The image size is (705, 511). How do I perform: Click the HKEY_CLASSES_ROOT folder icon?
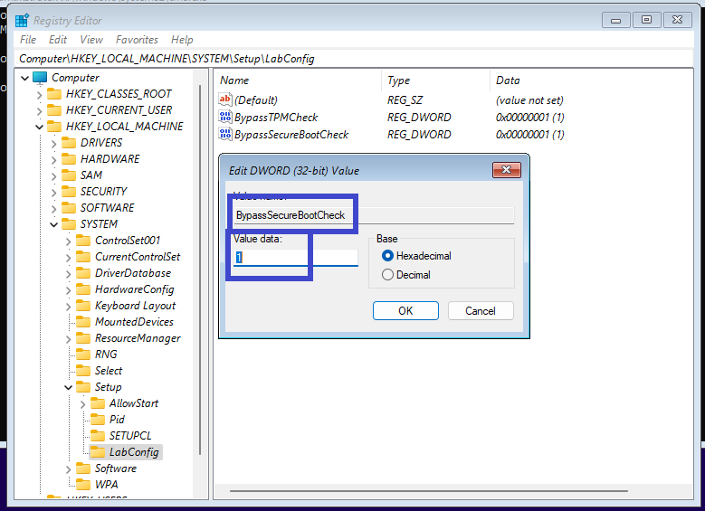tap(54, 94)
